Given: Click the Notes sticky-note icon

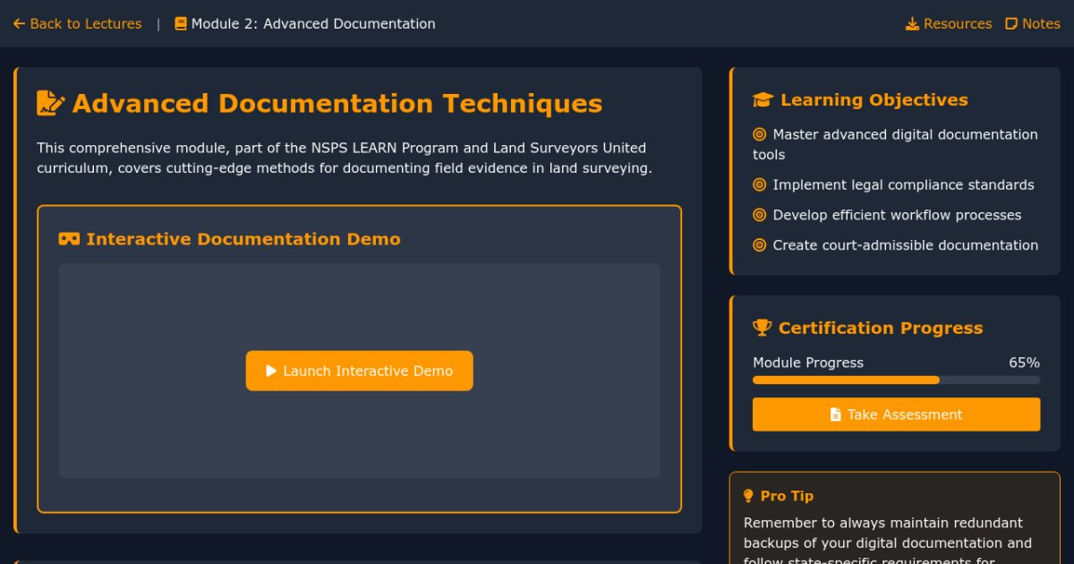Looking at the screenshot, I should coord(1011,24).
